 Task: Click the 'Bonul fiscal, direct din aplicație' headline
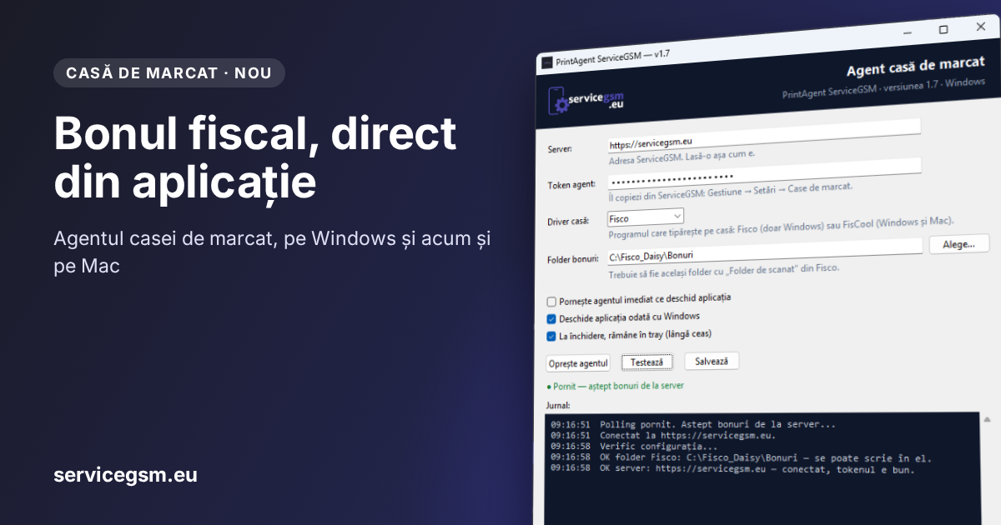pyautogui.click(x=255, y=158)
